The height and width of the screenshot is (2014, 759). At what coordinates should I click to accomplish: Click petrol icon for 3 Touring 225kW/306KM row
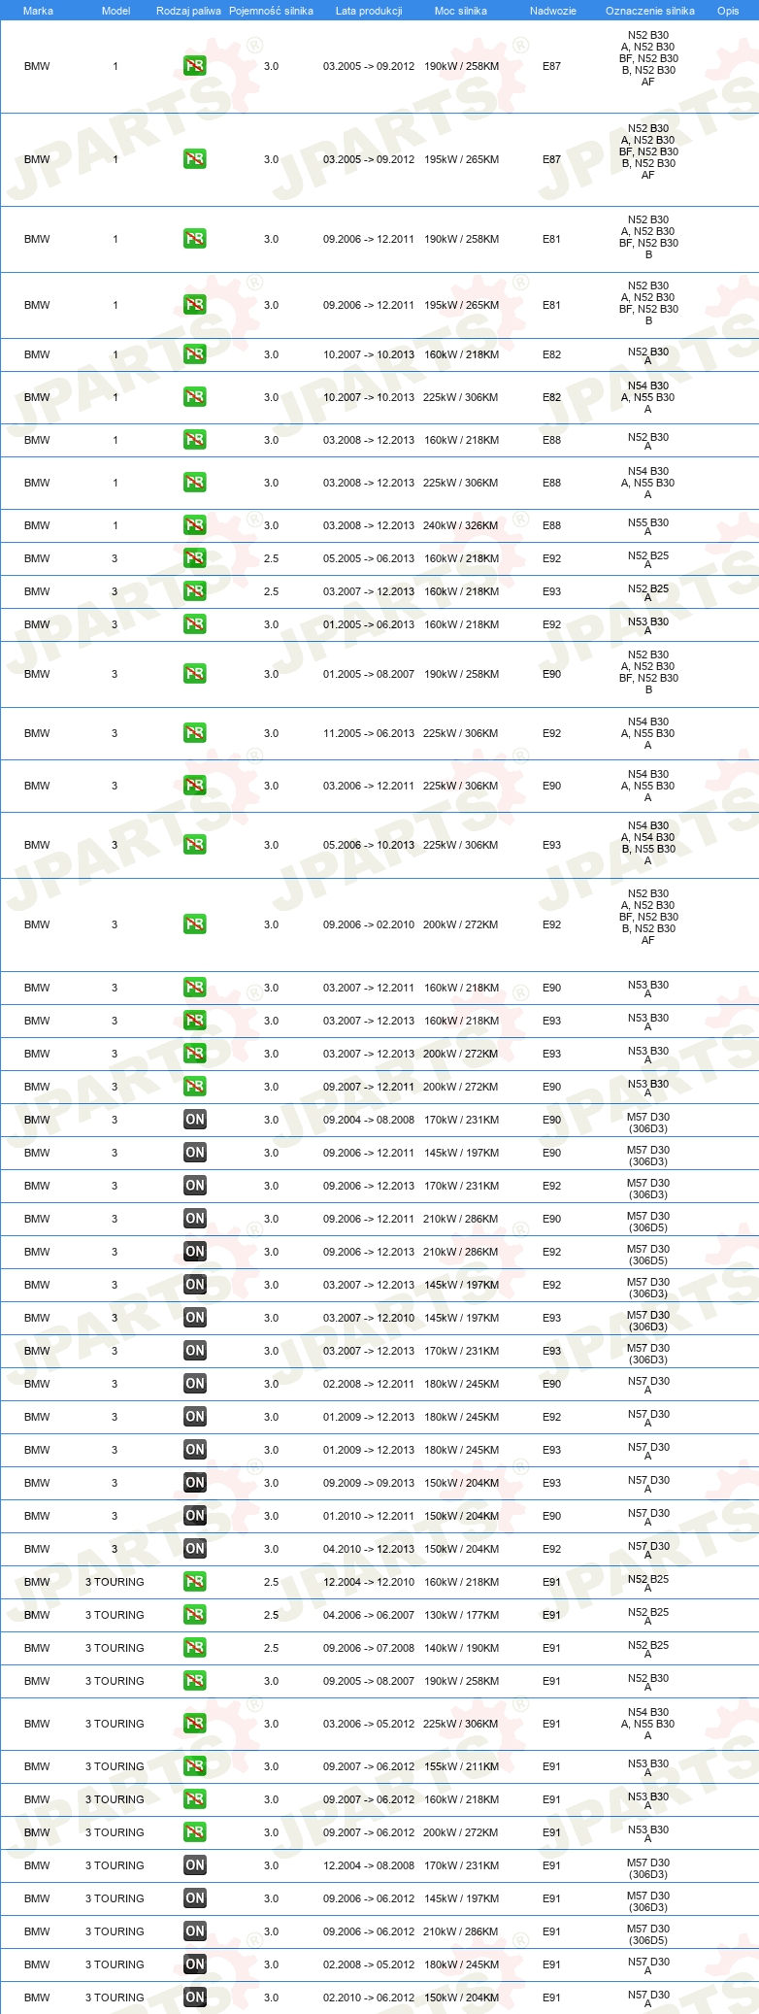tap(194, 1724)
